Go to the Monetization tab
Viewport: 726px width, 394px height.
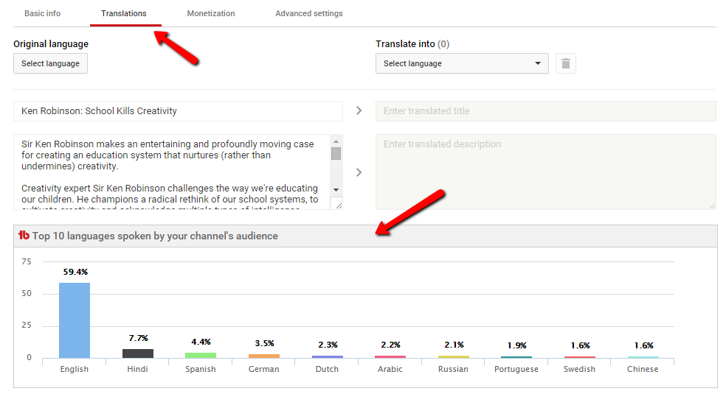click(211, 13)
